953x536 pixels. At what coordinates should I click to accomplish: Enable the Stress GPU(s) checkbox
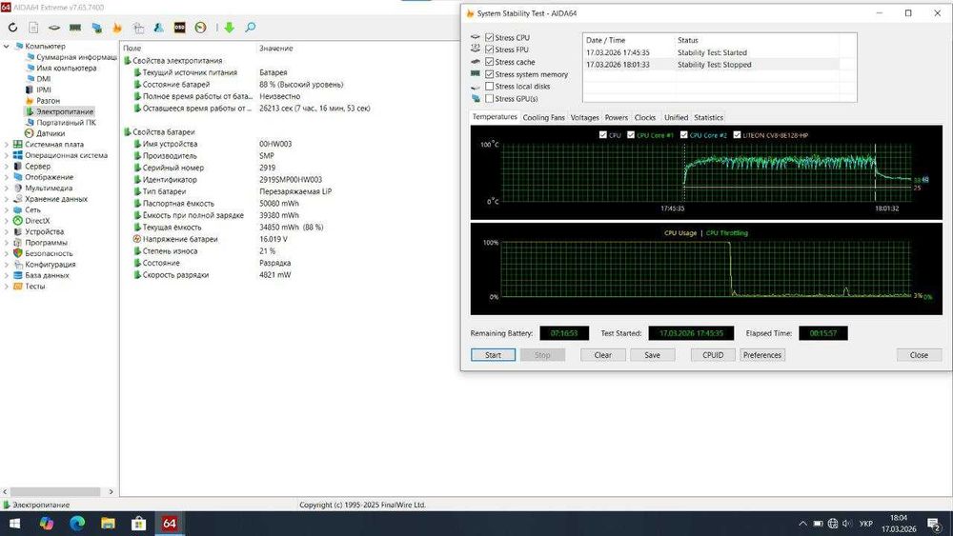pyautogui.click(x=489, y=98)
